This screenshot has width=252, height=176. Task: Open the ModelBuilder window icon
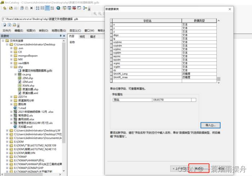[85, 8]
